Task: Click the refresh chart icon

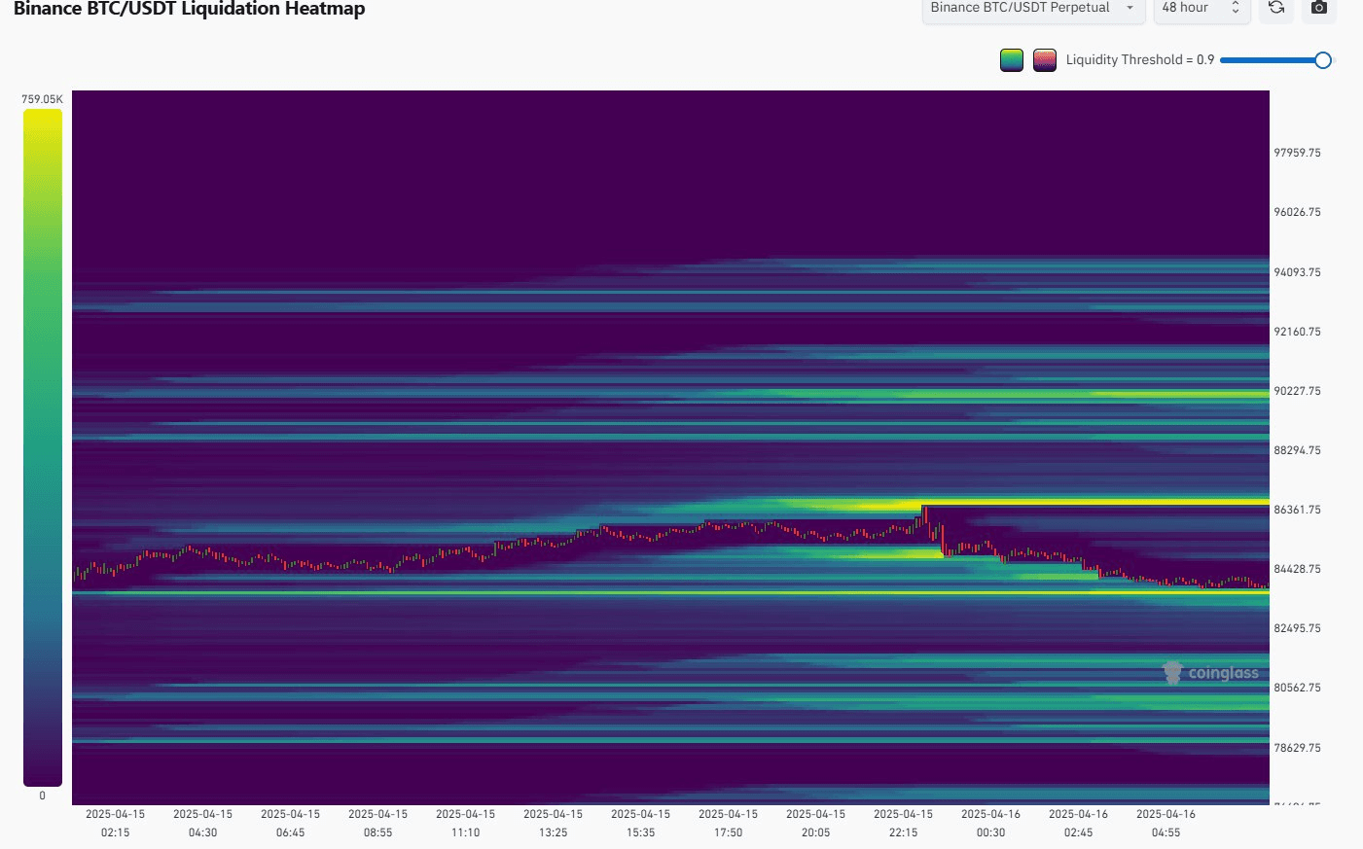Action: point(1276,8)
